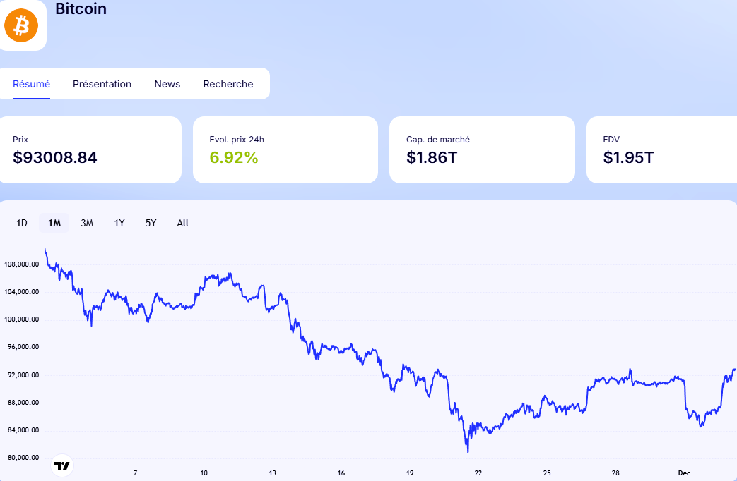The height and width of the screenshot is (481, 737).
Task: Display All-time price chart
Action: coord(183,223)
